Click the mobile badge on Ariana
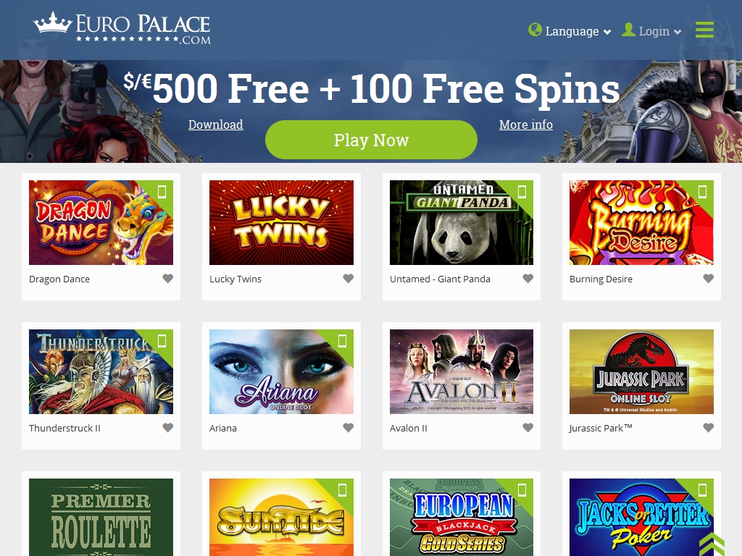 click(x=342, y=340)
